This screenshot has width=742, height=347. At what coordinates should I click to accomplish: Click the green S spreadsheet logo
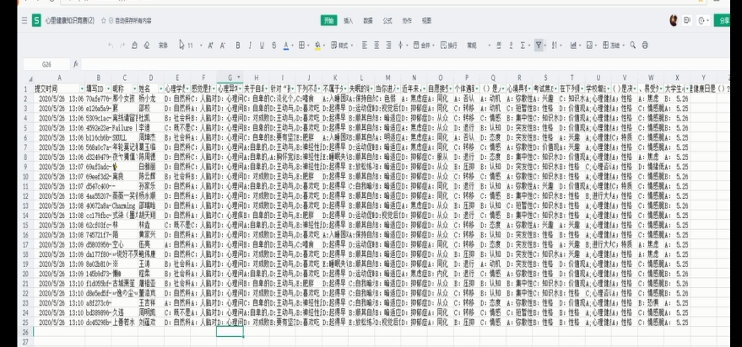36,20
